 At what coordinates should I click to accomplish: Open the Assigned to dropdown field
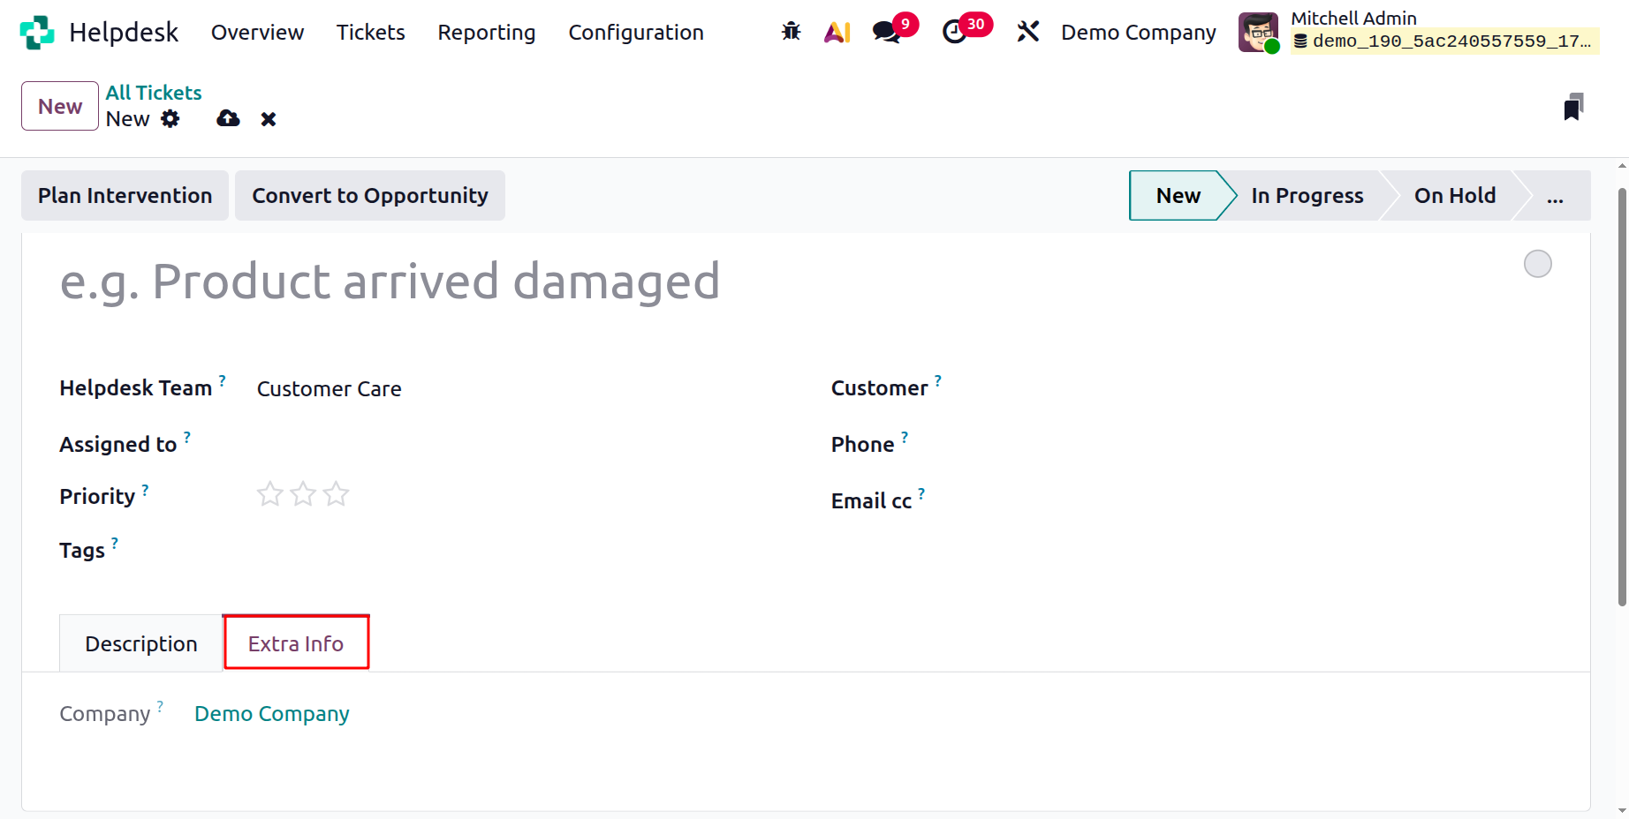(519, 444)
